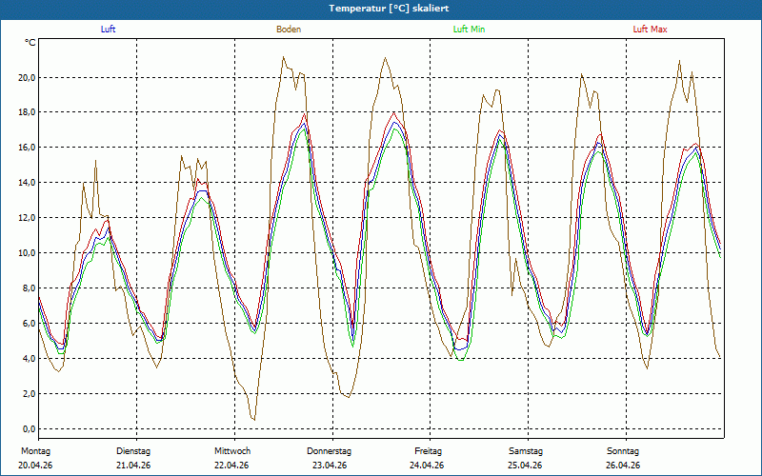Viewport: 762px width, 476px height.
Task: Click the Luft Max legend label
Action: [x=650, y=30]
